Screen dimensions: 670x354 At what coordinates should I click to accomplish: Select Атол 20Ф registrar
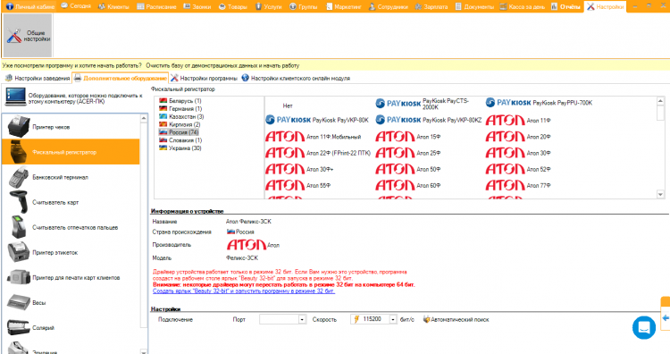(518, 137)
